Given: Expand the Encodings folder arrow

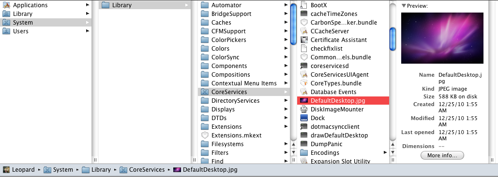Looking at the screenshot, I should (385, 152).
